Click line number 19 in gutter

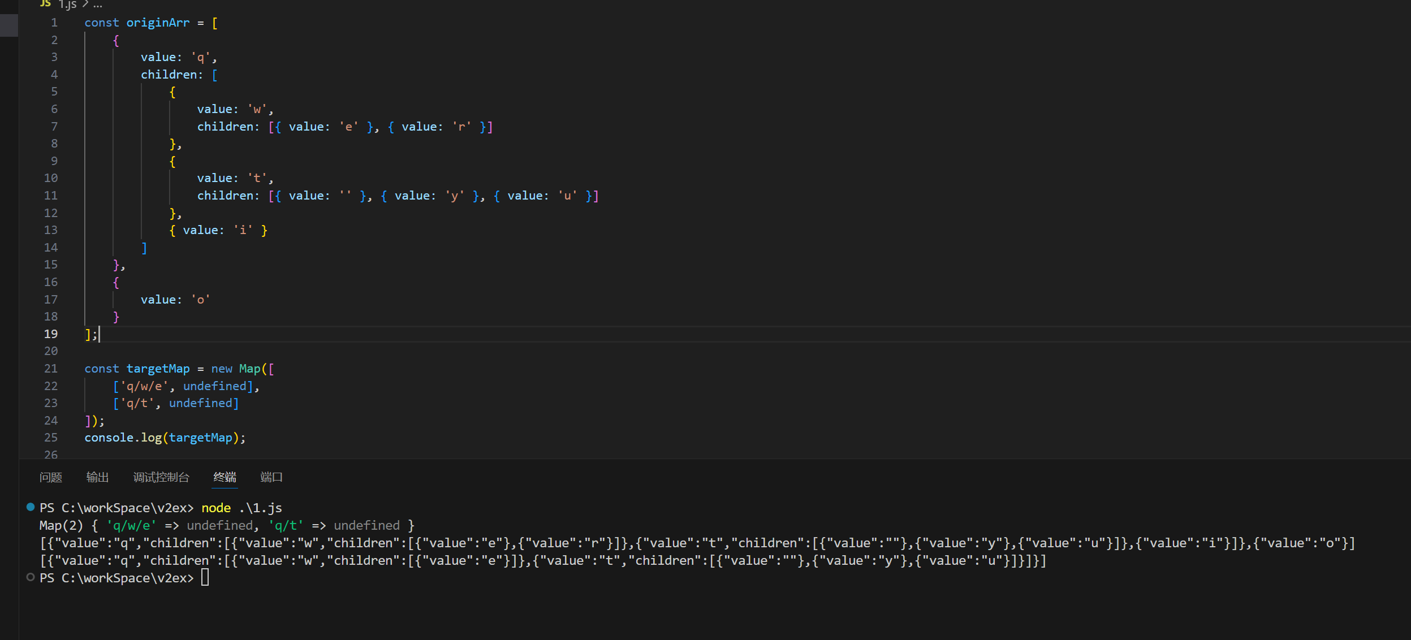51,334
